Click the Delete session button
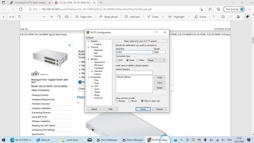Screen dimensions: 254x143 [160, 88]
